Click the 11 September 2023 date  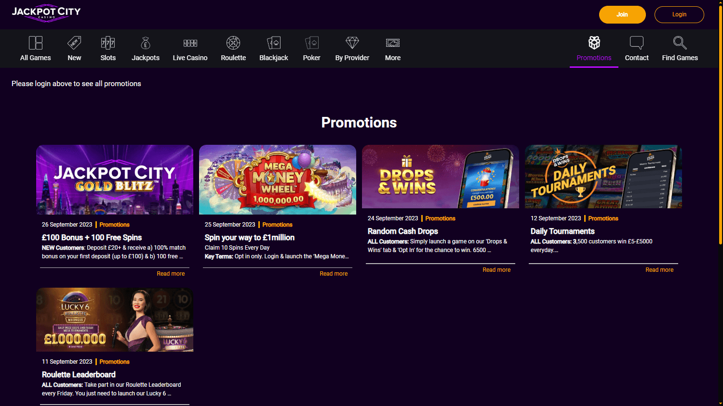tap(67, 362)
